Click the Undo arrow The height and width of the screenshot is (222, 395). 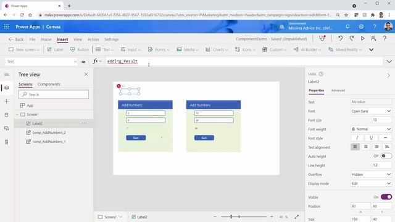tap(340, 38)
